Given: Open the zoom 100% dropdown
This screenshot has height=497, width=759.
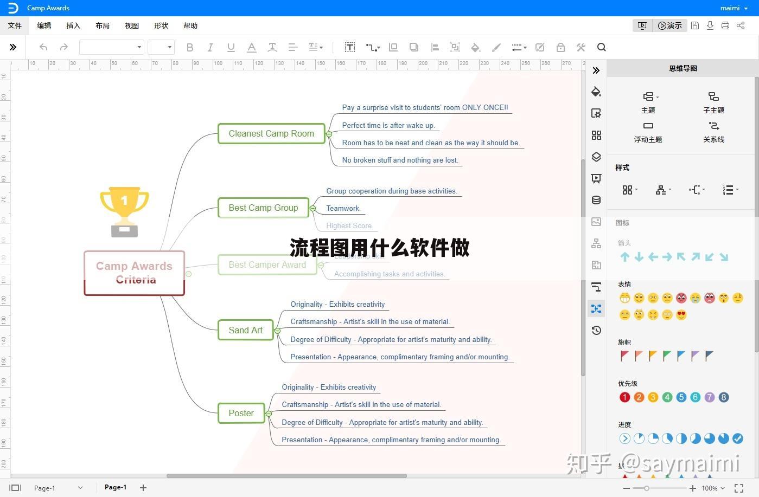Looking at the screenshot, I should pyautogui.click(x=713, y=488).
